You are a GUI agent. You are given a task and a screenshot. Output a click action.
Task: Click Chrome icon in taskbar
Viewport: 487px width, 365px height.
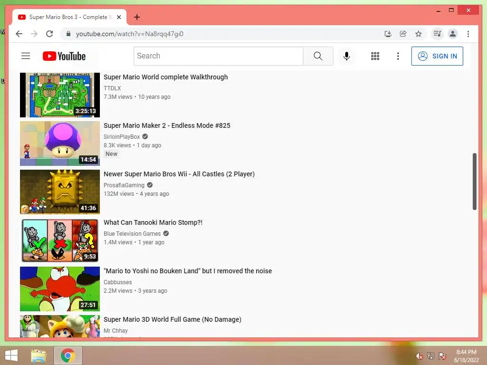[x=68, y=355]
